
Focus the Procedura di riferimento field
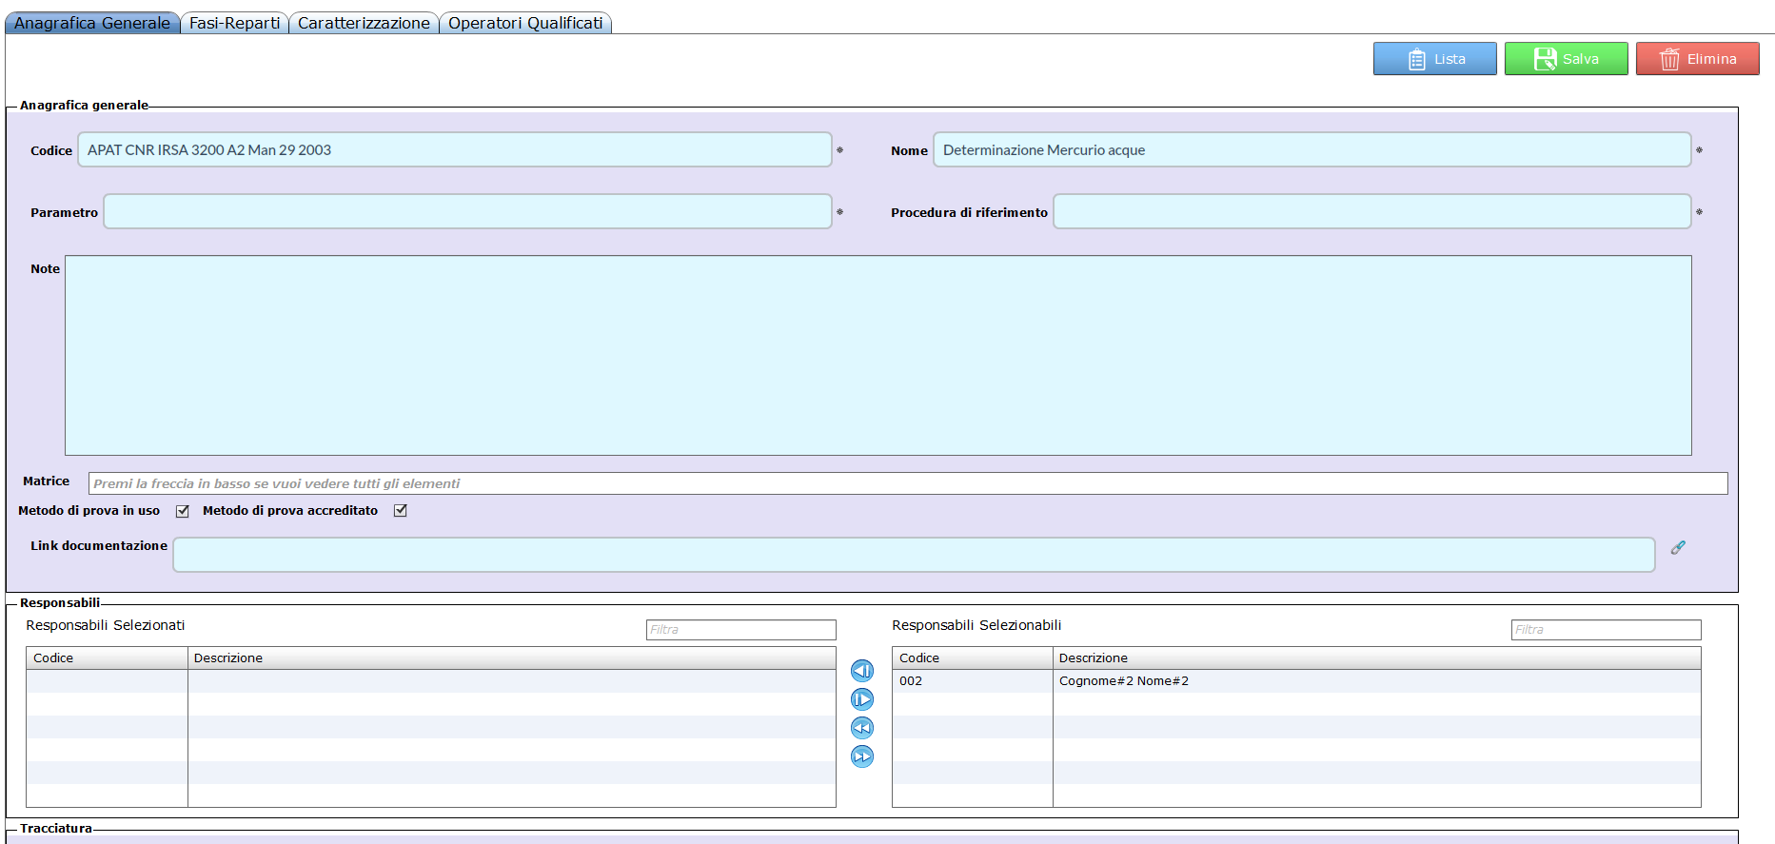1372,211
